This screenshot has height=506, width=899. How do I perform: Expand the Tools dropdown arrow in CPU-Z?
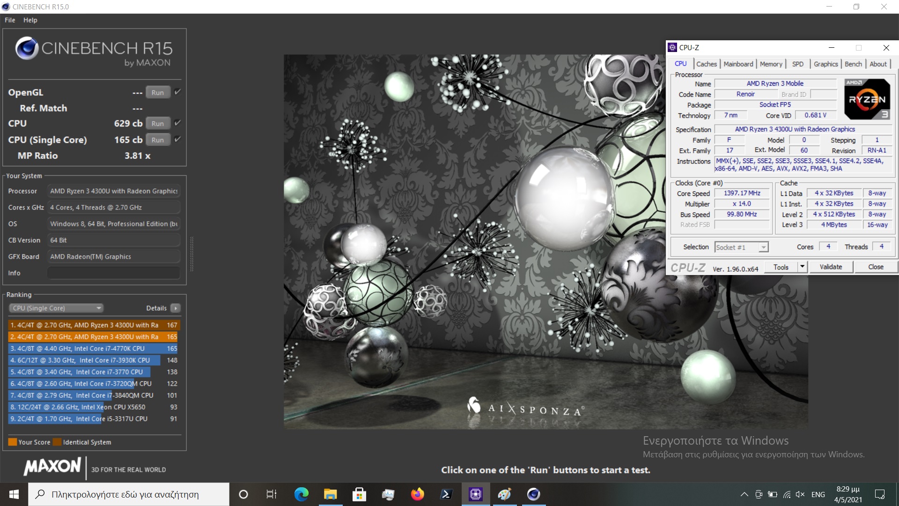tap(802, 267)
